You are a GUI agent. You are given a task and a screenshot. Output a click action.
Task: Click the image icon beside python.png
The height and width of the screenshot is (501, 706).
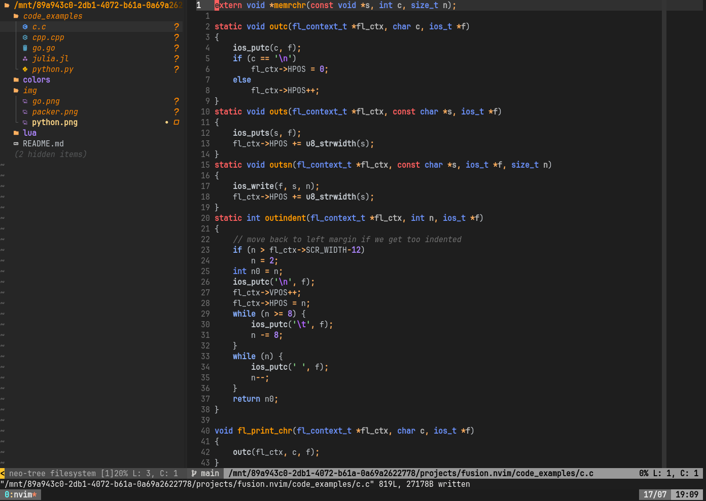[25, 123]
